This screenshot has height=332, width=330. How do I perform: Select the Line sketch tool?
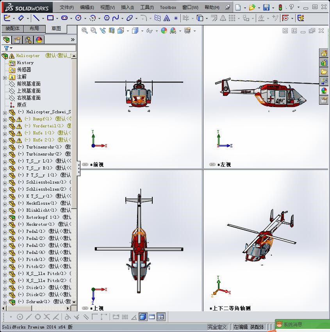point(36,18)
